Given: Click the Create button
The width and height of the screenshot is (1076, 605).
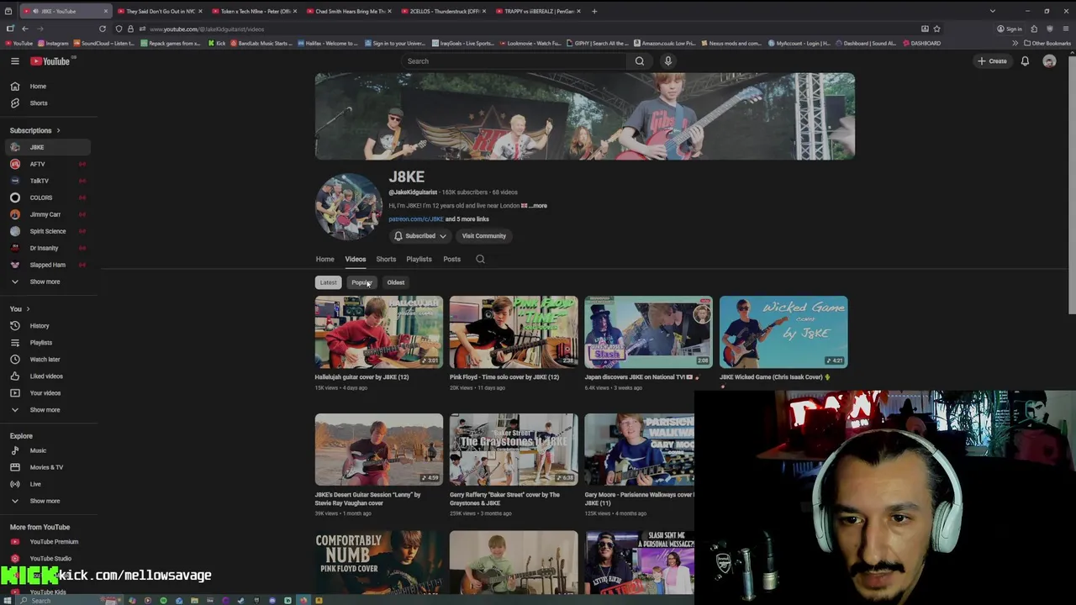Looking at the screenshot, I should tap(992, 61).
